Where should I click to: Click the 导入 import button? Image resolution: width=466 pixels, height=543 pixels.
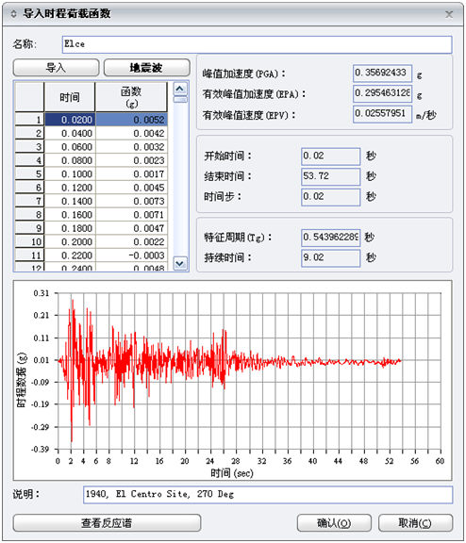click(56, 68)
